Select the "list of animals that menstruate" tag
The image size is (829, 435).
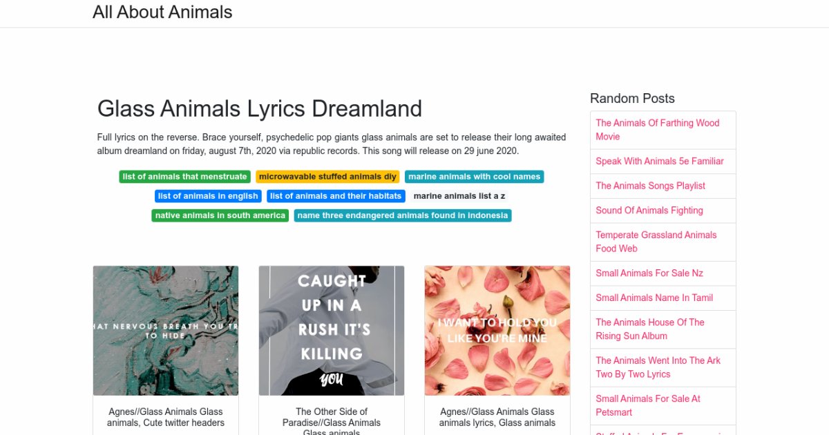184,176
